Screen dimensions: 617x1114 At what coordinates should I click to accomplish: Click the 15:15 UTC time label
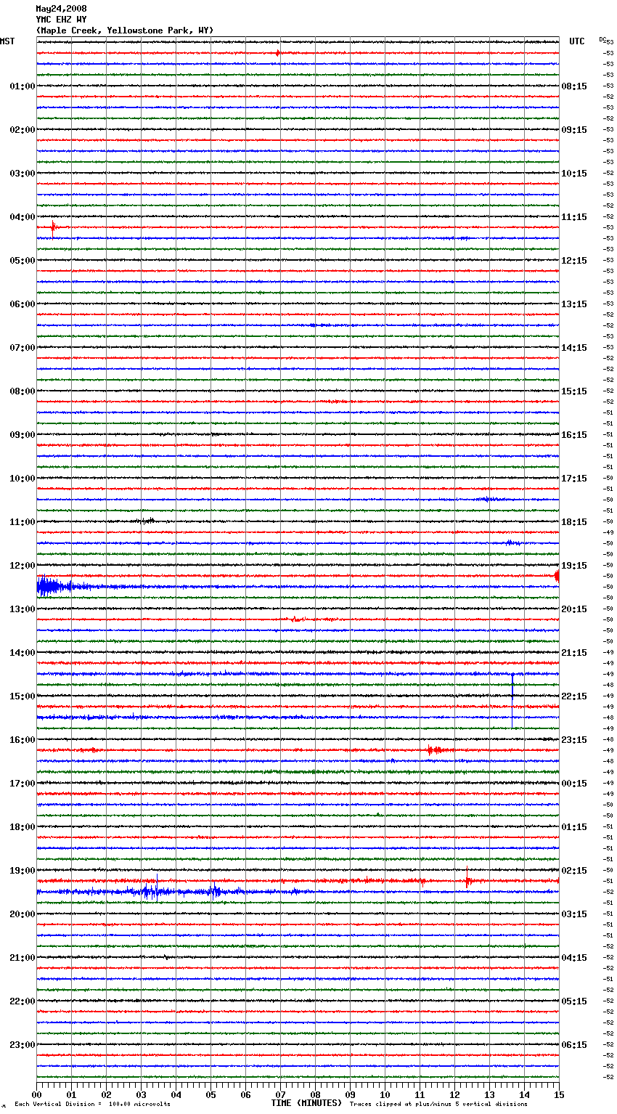(x=574, y=391)
